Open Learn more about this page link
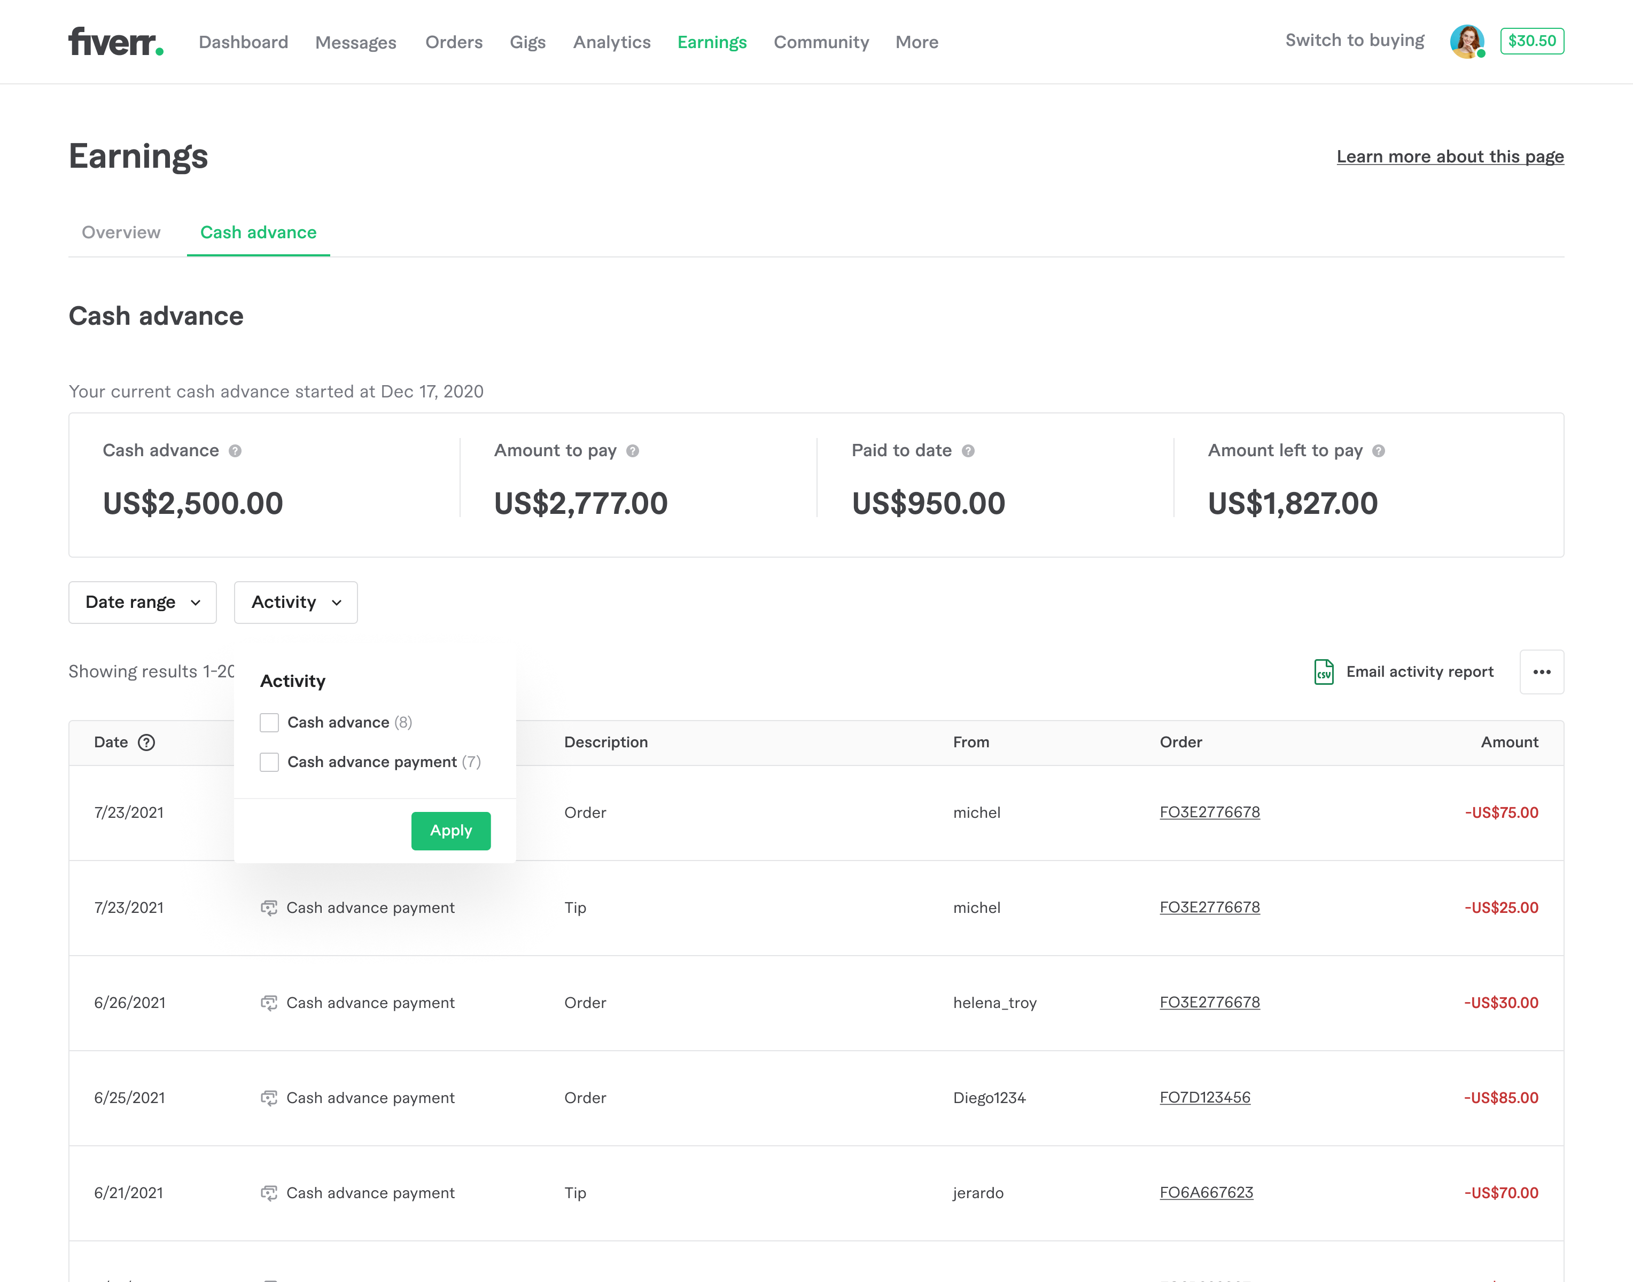The image size is (1633, 1282). [x=1450, y=157]
